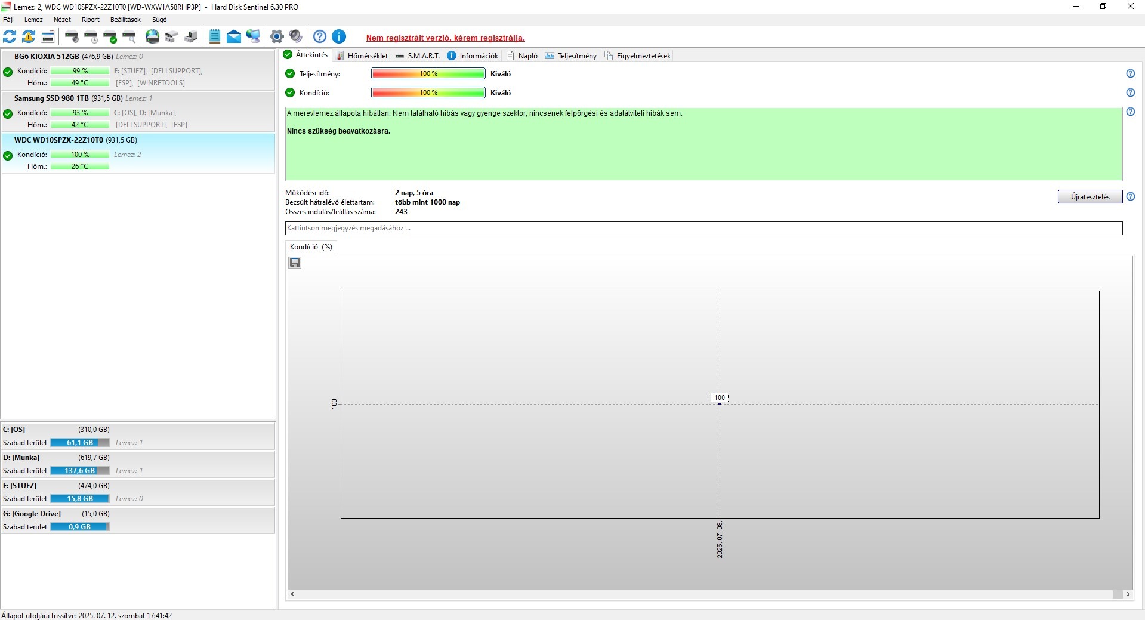The width and height of the screenshot is (1145, 620).
Task: Select the WDC WD10SPZX-22Z10T0 disk
Action: 138,153
